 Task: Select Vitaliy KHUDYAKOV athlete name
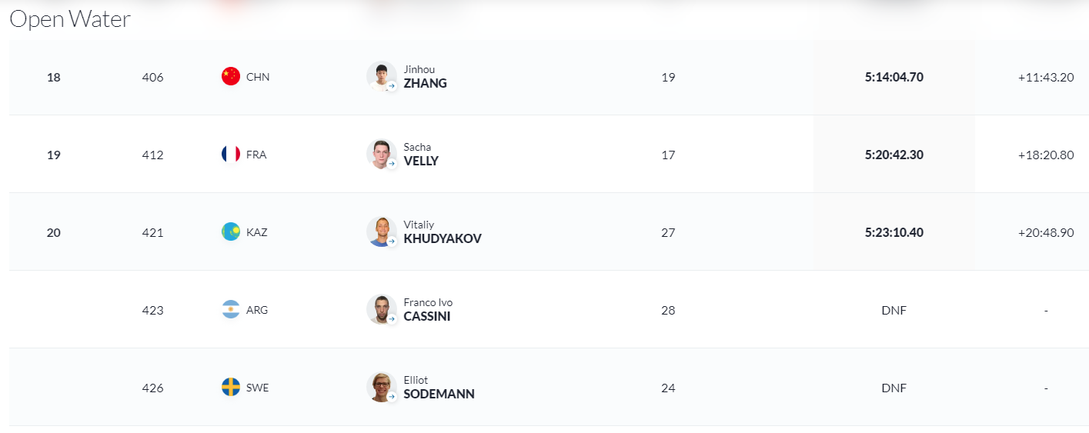coord(443,231)
